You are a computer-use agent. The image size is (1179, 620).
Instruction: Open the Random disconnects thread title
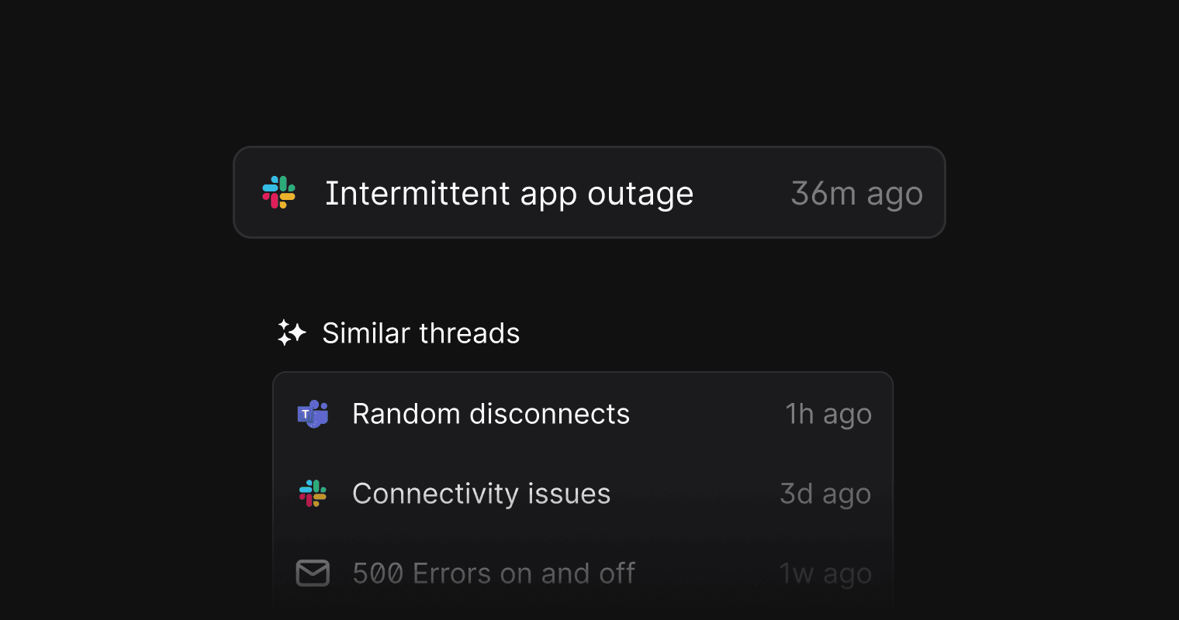[x=490, y=414]
